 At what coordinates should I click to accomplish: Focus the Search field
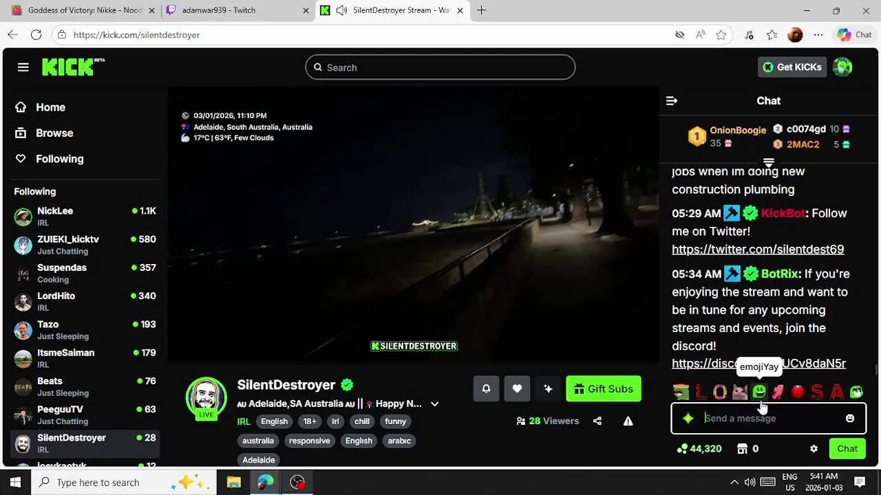pyautogui.click(x=440, y=67)
